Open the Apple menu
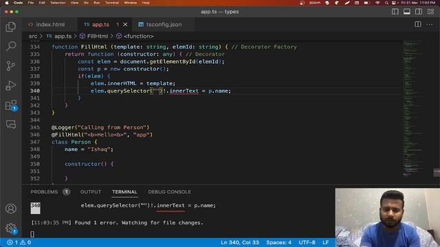The image size is (440, 247). point(7,3)
